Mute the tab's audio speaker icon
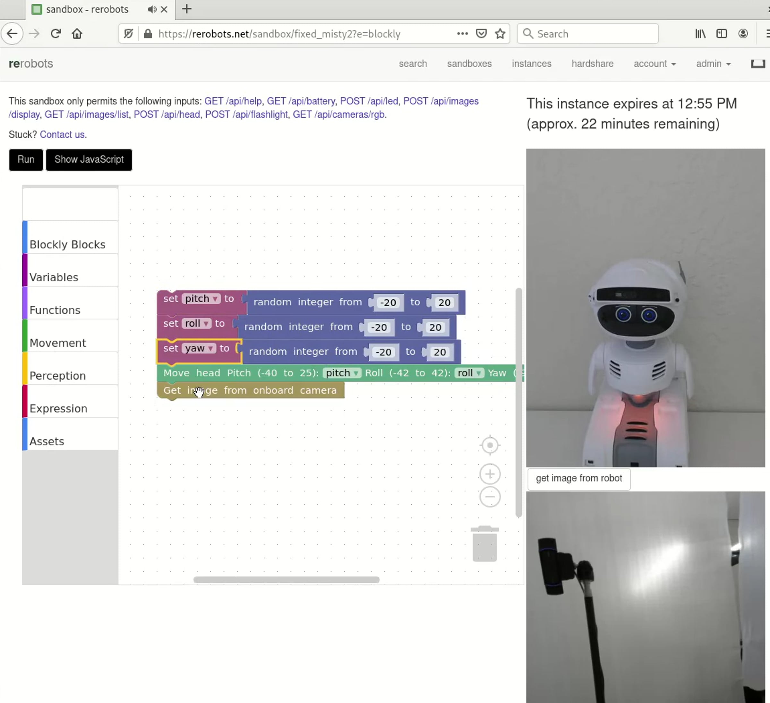This screenshot has height=703, width=770. pyautogui.click(x=152, y=9)
